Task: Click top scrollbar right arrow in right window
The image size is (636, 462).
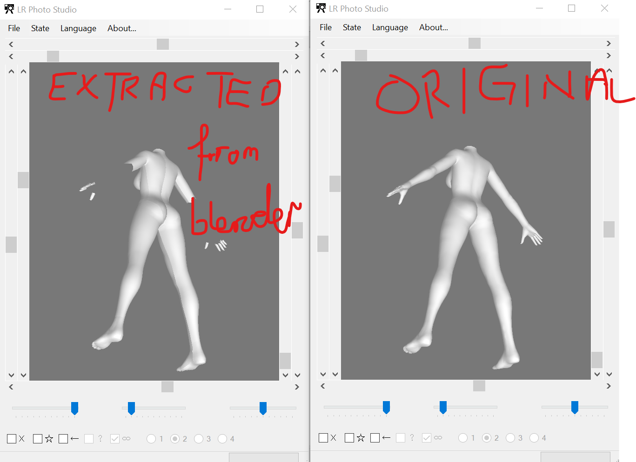Action: coord(609,43)
